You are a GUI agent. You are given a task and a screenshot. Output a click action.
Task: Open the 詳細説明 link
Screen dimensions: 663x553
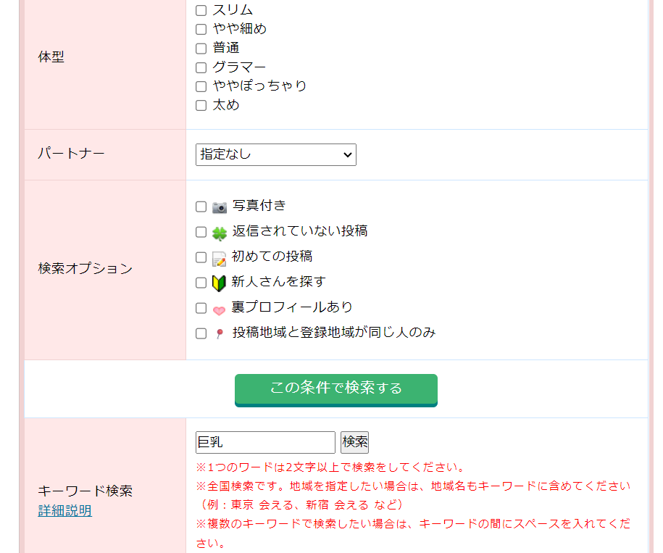pos(64,511)
